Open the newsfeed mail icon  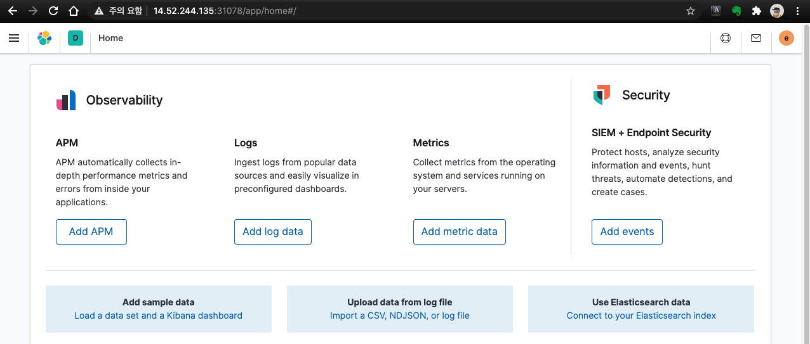coord(756,38)
